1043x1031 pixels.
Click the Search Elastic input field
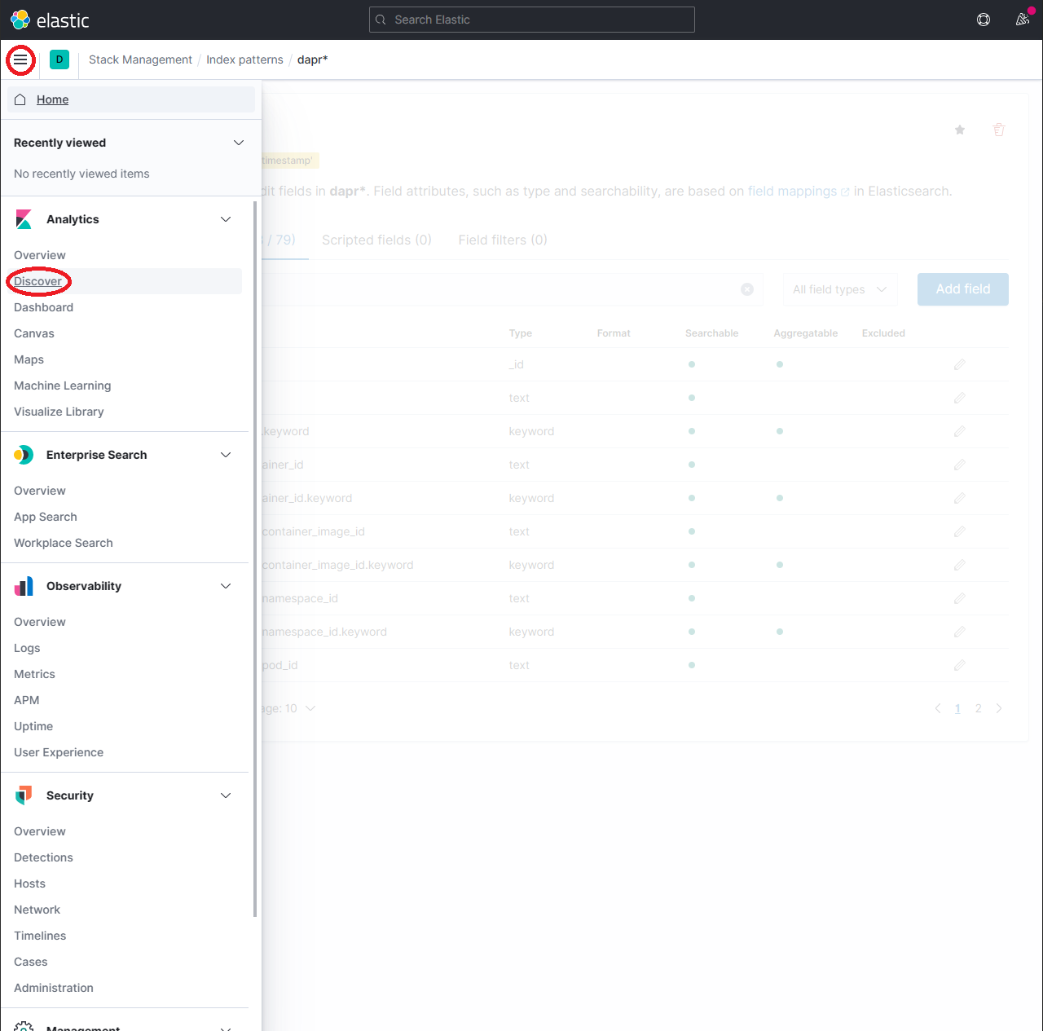[x=531, y=20]
